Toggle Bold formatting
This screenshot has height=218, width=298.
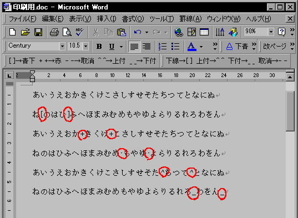pos(99,47)
